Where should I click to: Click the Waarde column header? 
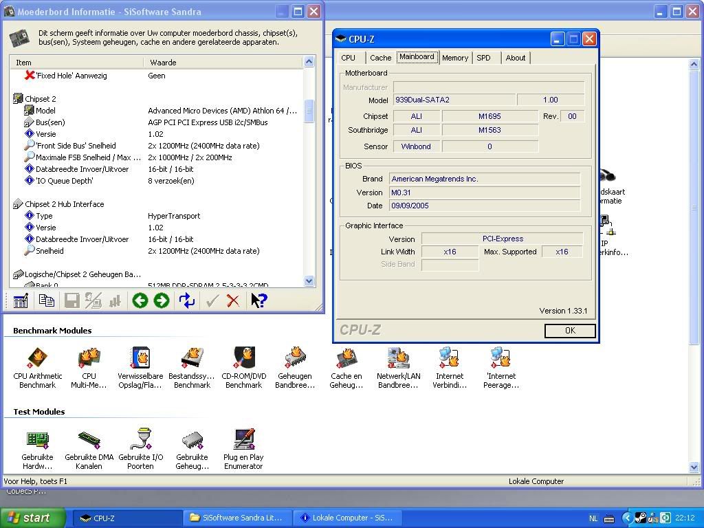tap(223, 63)
